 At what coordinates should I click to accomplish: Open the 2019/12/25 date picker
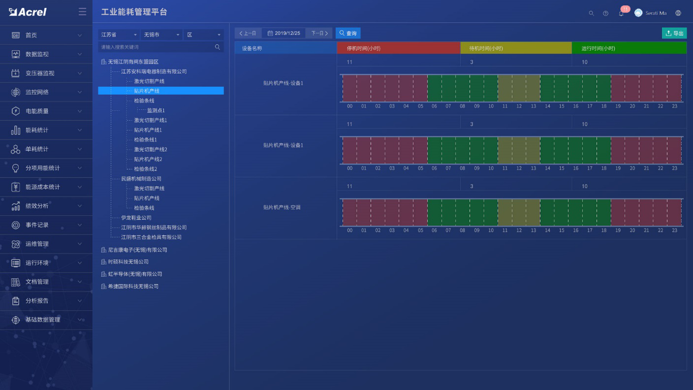click(283, 33)
